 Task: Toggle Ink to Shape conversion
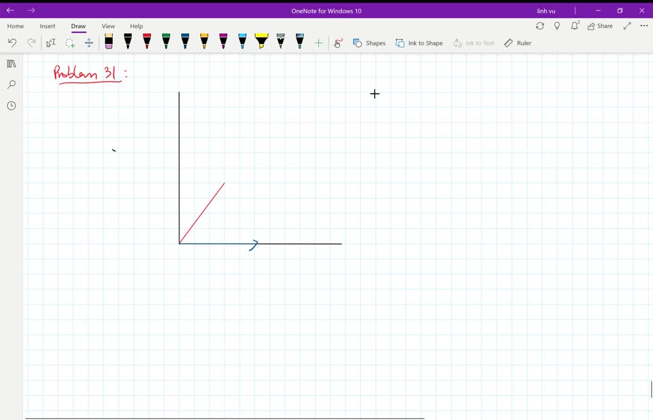click(419, 43)
